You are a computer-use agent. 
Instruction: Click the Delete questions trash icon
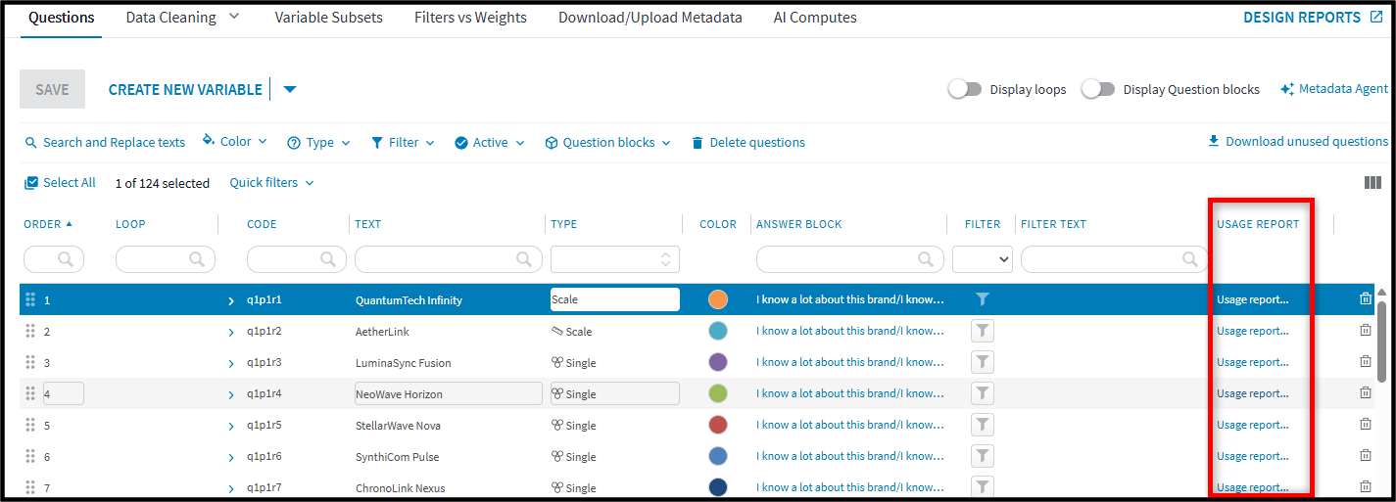pyautogui.click(x=698, y=143)
